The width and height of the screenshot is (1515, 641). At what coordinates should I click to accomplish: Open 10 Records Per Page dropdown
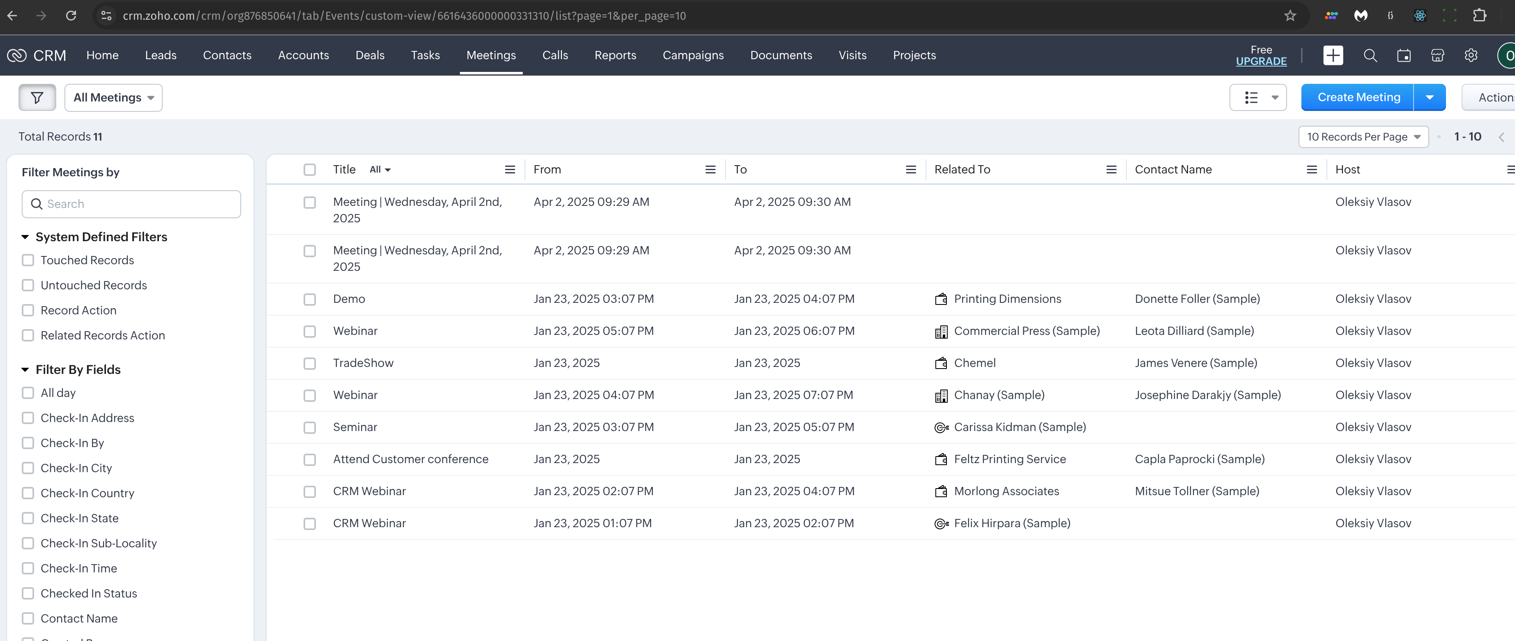coord(1363,137)
